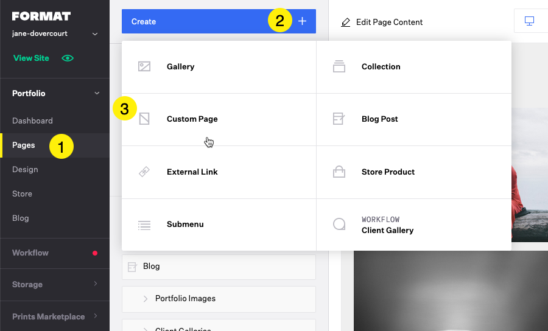Open the jane-dovercourt site dropdown

[95, 34]
